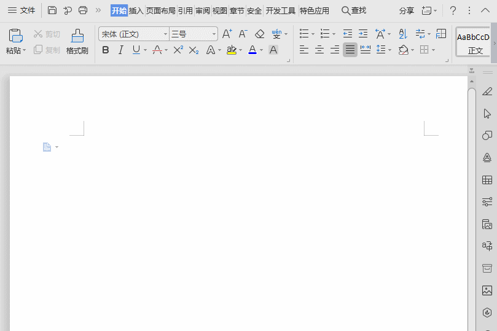Toggle italic formatting
Screen dimensions: 497x331
tap(121, 50)
